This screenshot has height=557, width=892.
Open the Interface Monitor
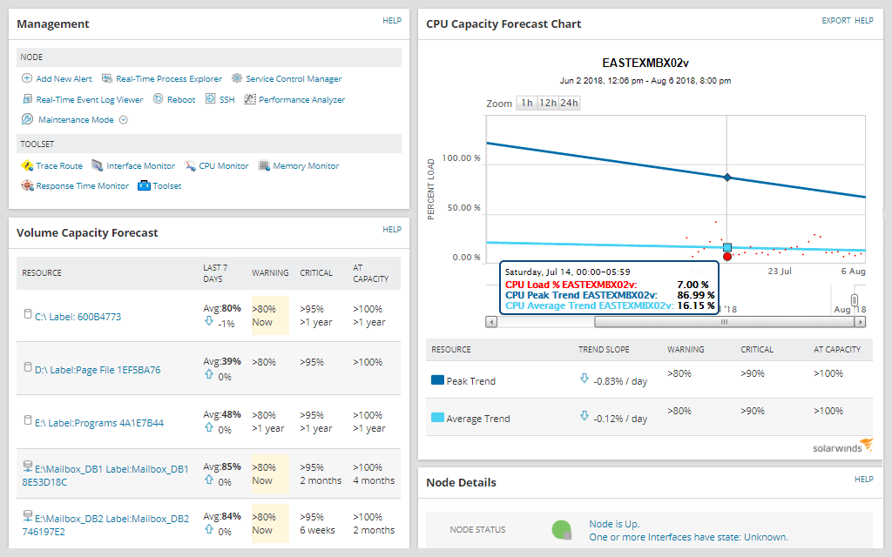click(x=141, y=165)
